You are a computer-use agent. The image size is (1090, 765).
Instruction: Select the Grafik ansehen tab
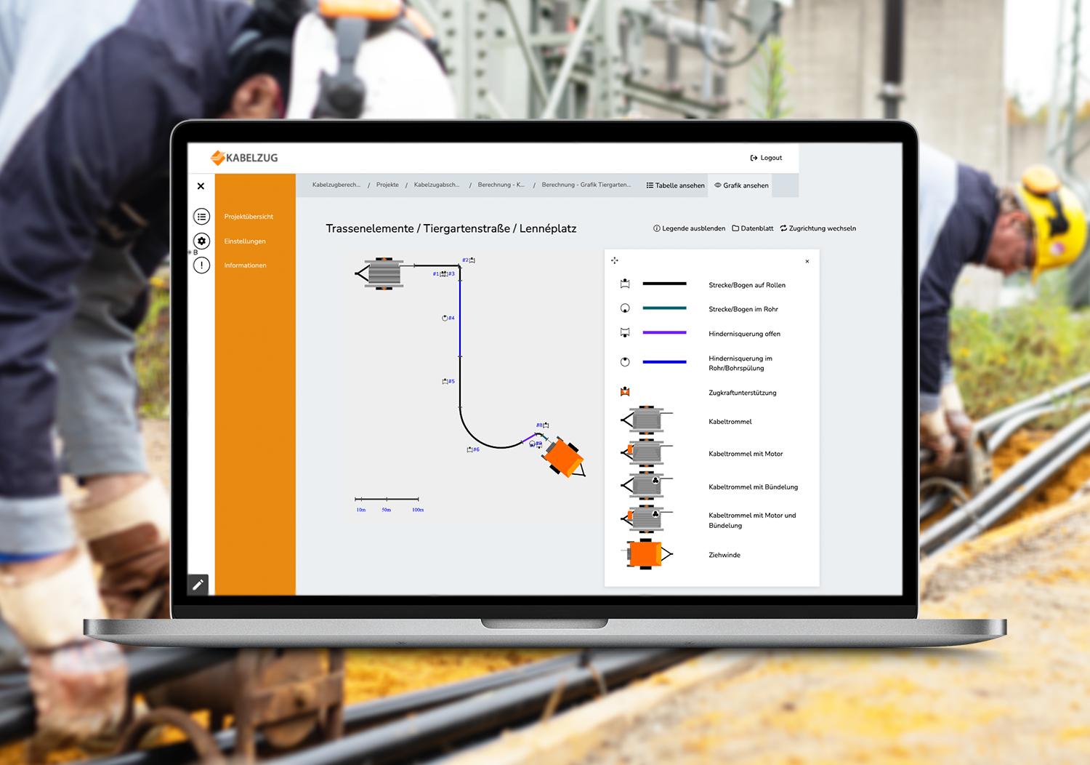click(x=742, y=185)
